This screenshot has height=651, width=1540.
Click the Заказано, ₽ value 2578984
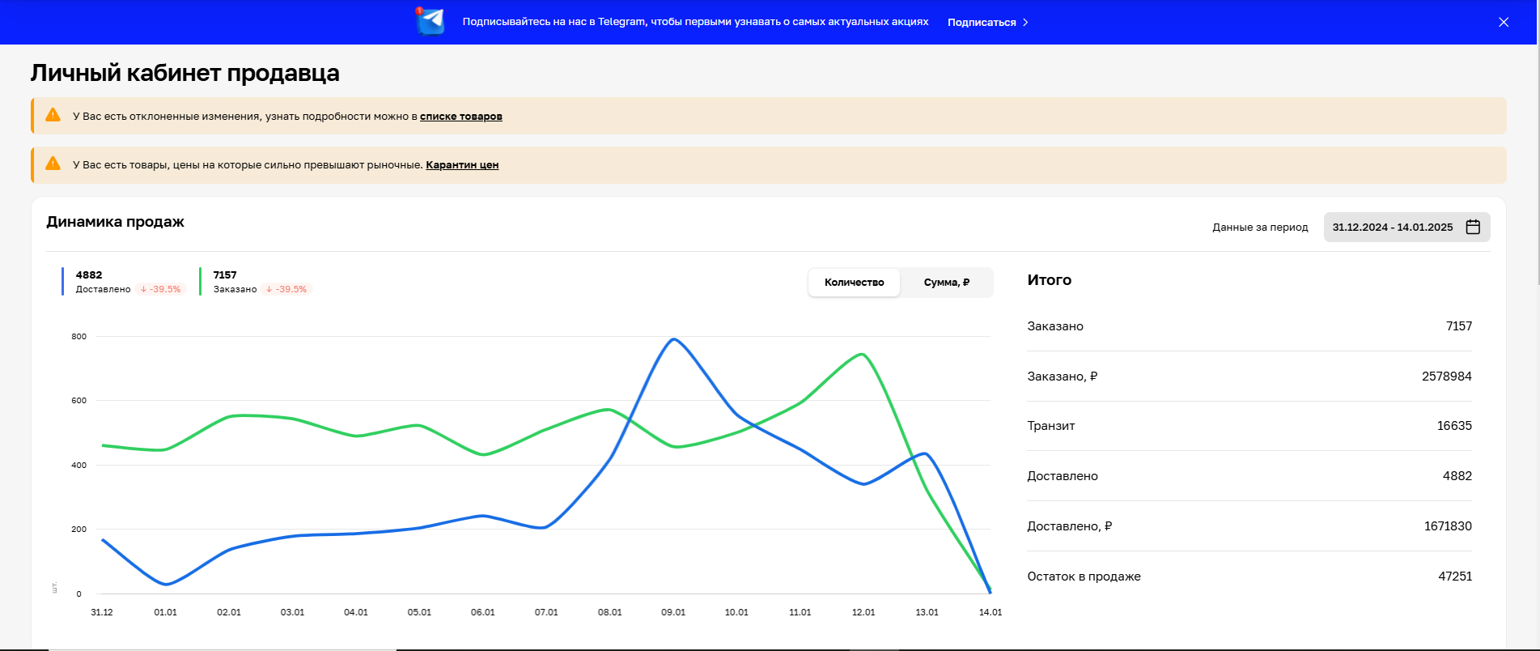tap(1446, 377)
